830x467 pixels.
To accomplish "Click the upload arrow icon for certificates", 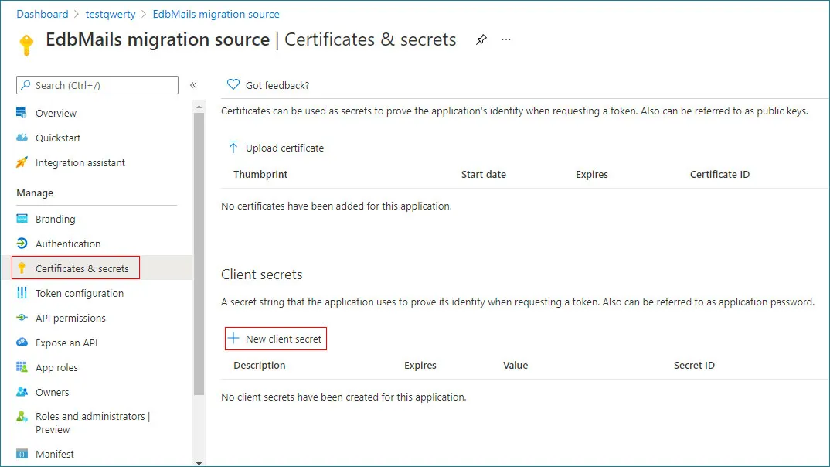I will (233, 147).
